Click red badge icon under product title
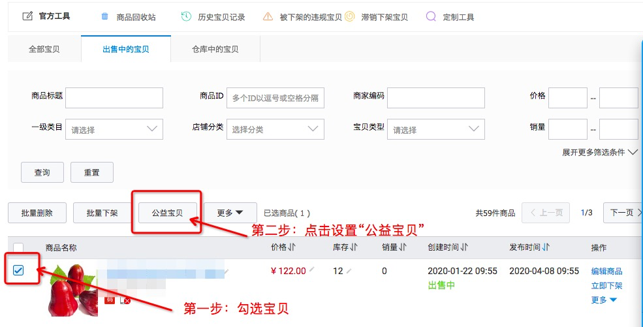 click(x=110, y=300)
